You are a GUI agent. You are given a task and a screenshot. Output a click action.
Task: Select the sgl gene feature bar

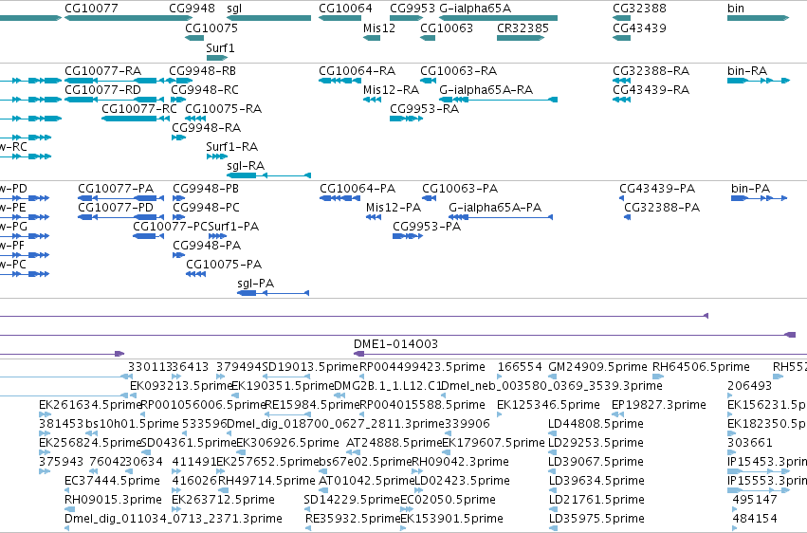pos(268,18)
